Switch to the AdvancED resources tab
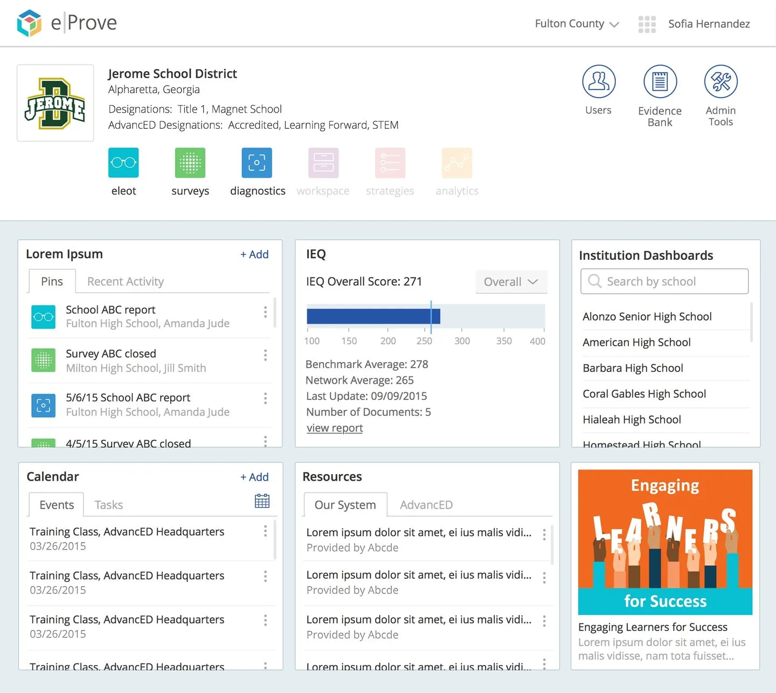 [426, 504]
